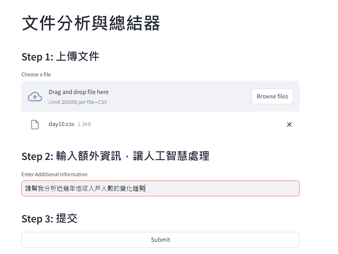The width and height of the screenshot is (338, 254).
Task: Click the 'Step 3: 提交' heading
Action: tap(49, 218)
